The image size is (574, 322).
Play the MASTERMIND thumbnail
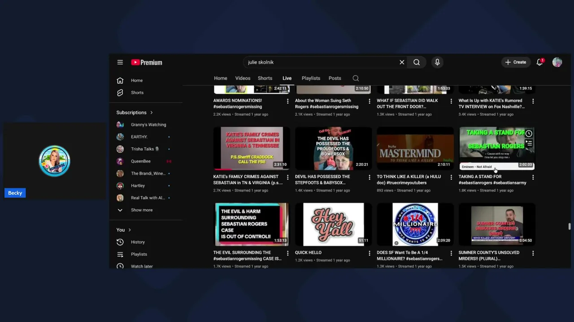pyautogui.click(x=415, y=148)
